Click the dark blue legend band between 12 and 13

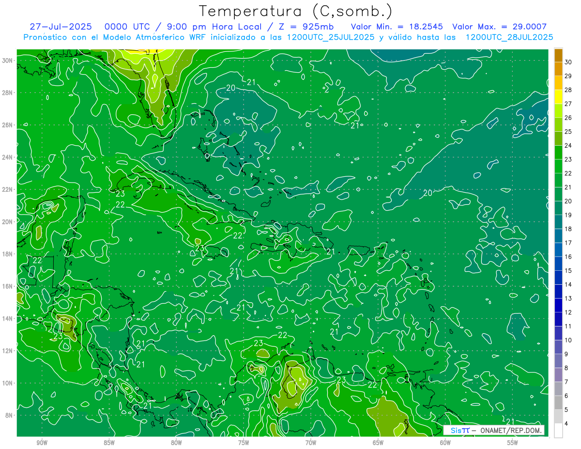[558, 305]
